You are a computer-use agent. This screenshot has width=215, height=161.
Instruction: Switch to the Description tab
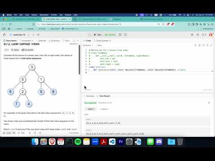point(10,41)
